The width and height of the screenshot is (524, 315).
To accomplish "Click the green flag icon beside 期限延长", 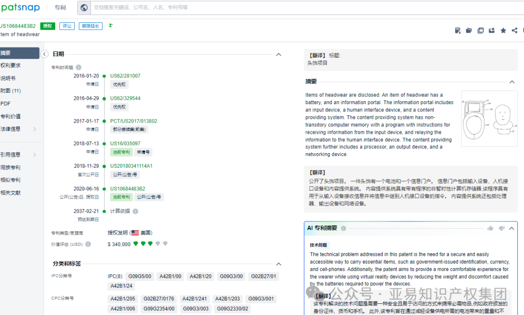I will click(111, 26).
